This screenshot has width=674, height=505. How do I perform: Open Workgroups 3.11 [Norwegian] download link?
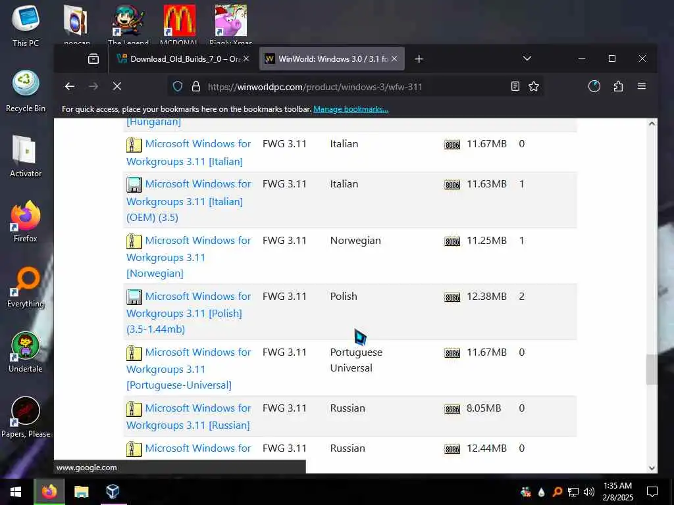(189, 256)
